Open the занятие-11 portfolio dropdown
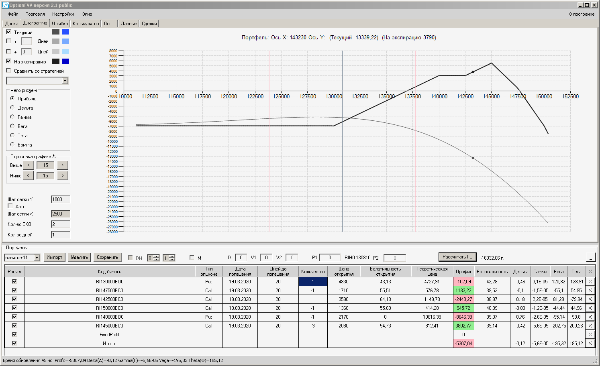 [x=37, y=258]
